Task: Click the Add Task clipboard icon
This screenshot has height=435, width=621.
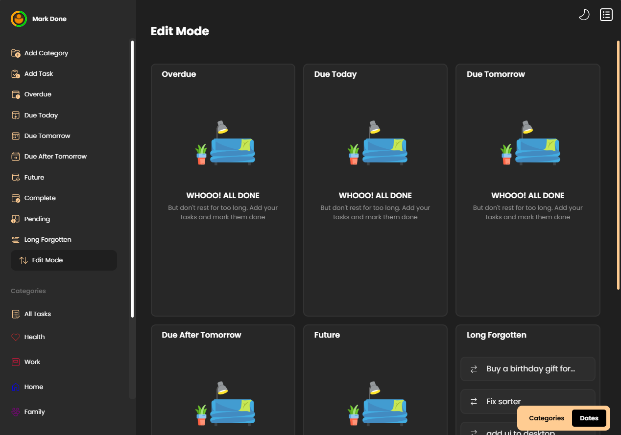Action: pos(16,74)
